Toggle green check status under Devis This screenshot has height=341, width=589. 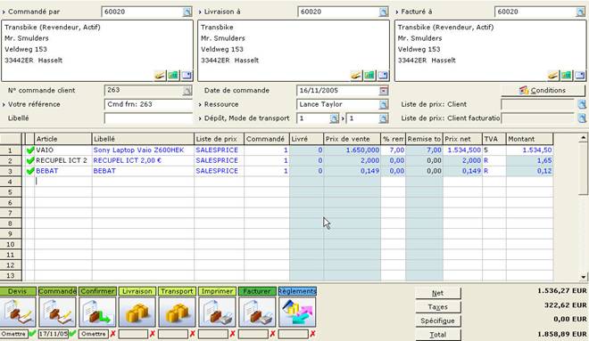coord(32,334)
